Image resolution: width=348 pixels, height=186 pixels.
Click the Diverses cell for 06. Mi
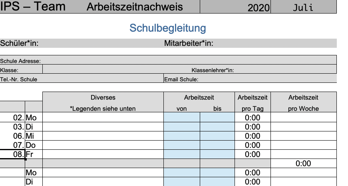click(103, 136)
